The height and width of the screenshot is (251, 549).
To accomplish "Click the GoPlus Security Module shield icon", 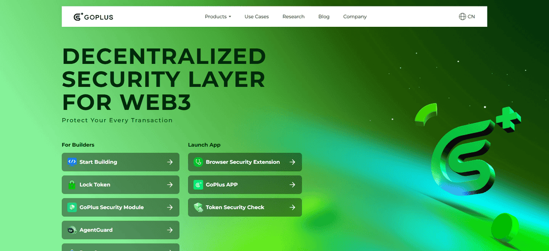I will click(x=72, y=207).
